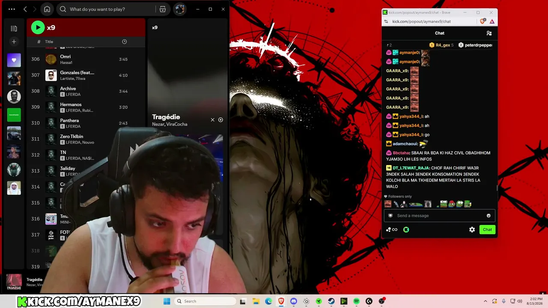Image resolution: width=548 pixels, height=308 pixels.
Task: Go back in Spotify navigation
Action: pyautogui.click(x=25, y=9)
